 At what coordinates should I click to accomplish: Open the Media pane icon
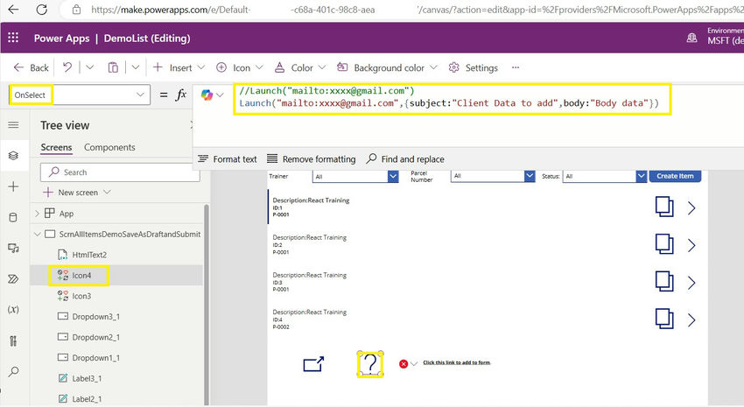13,248
